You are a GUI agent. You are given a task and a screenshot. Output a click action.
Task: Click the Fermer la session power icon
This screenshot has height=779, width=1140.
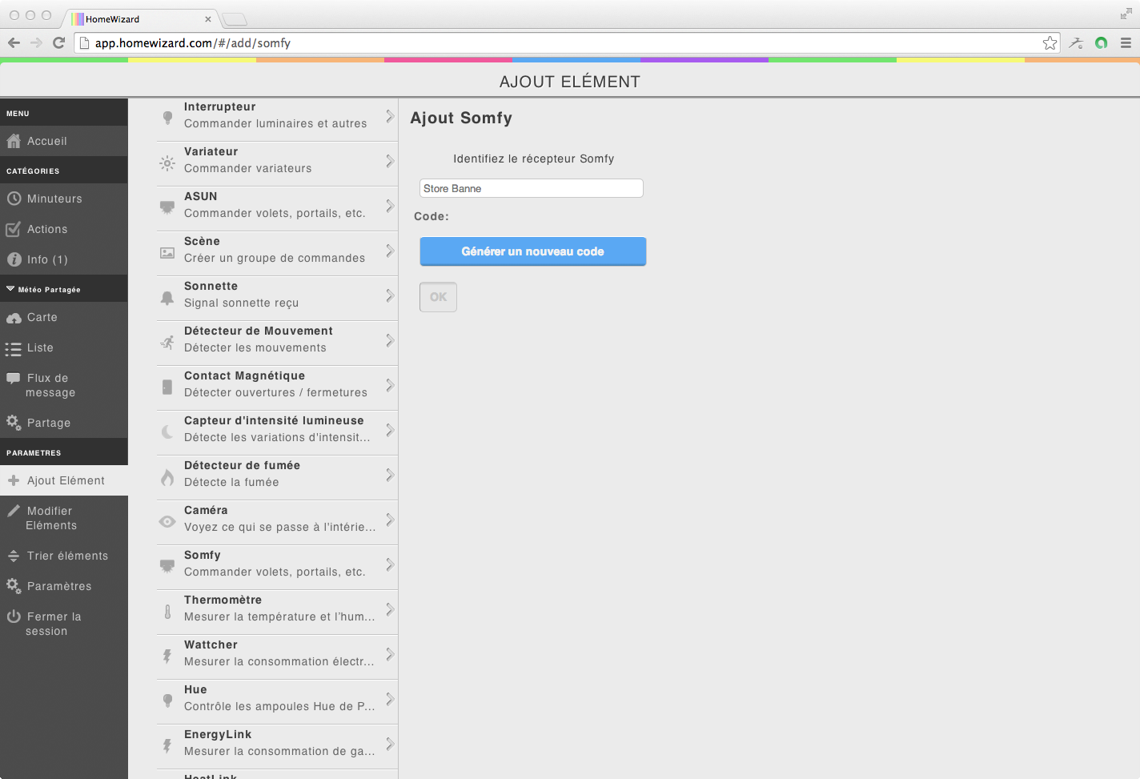[x=14, y=616]
